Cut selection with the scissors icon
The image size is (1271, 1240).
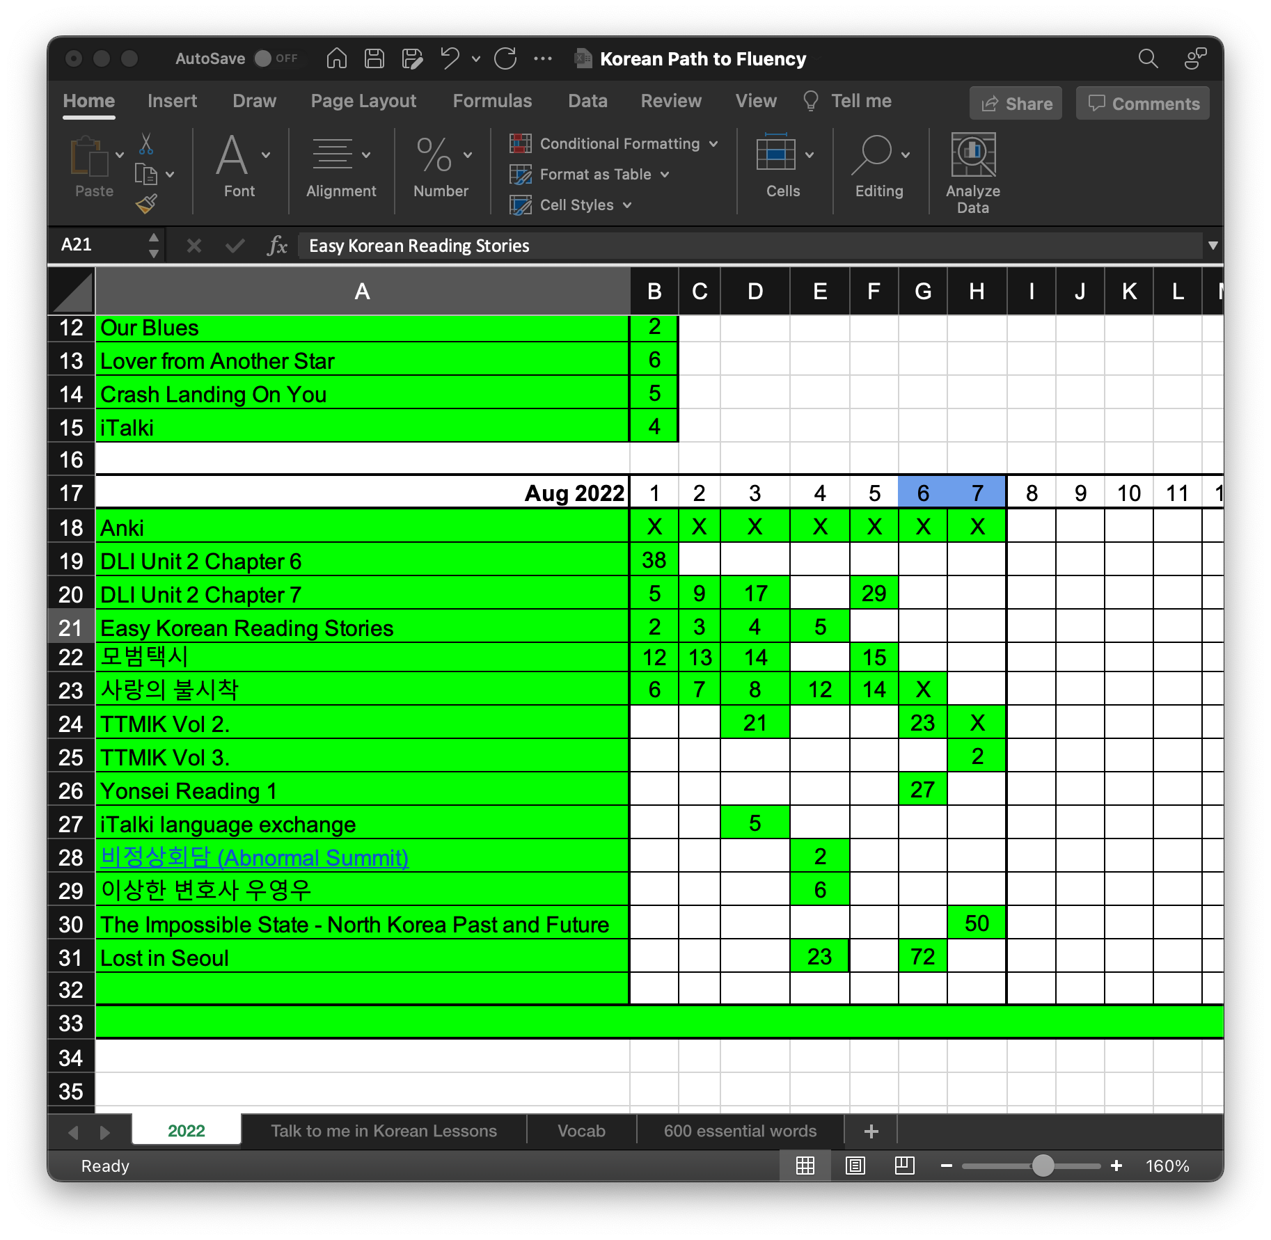click(x=145, y=144)
